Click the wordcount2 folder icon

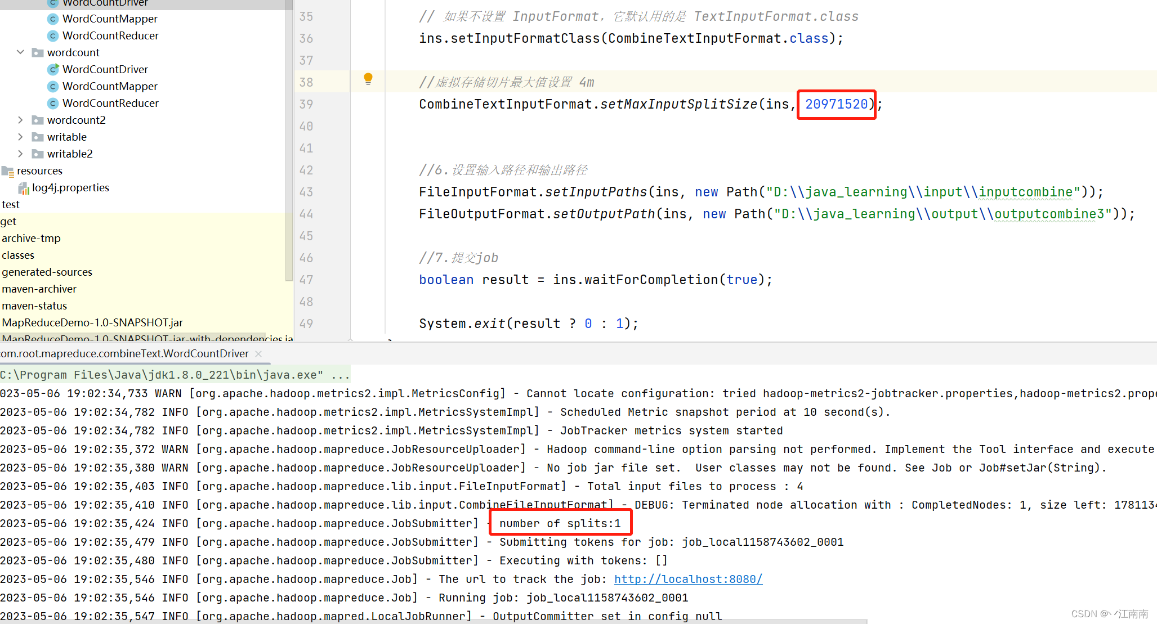(38, 120)
